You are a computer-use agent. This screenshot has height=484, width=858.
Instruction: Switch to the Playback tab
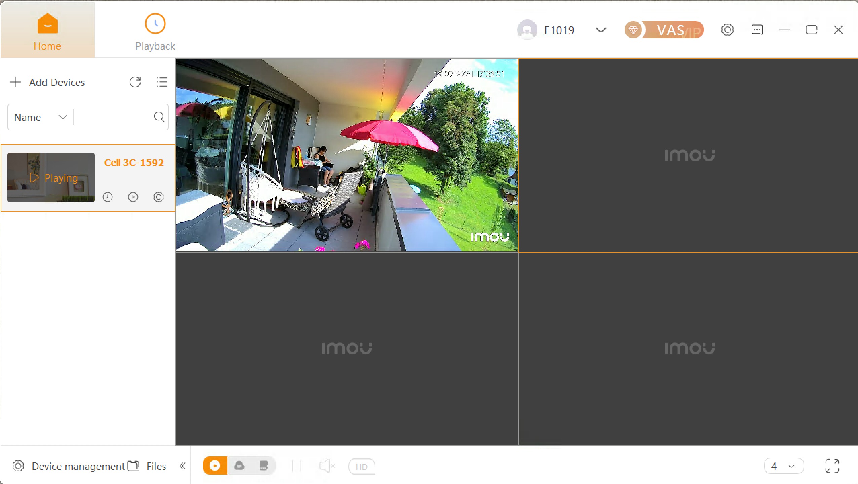point(155,32)
